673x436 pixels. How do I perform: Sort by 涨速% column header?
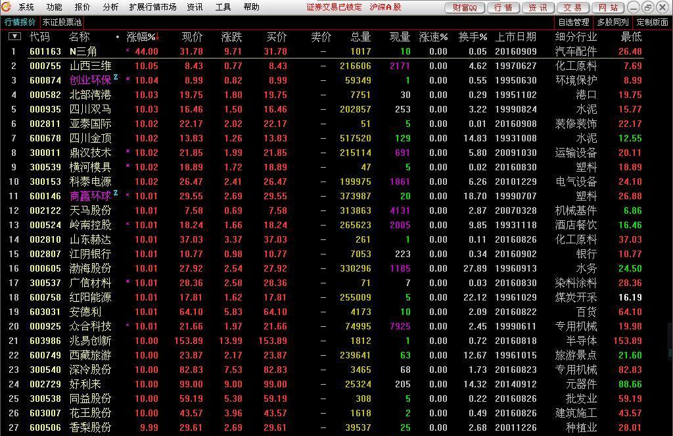click(434, 37)
